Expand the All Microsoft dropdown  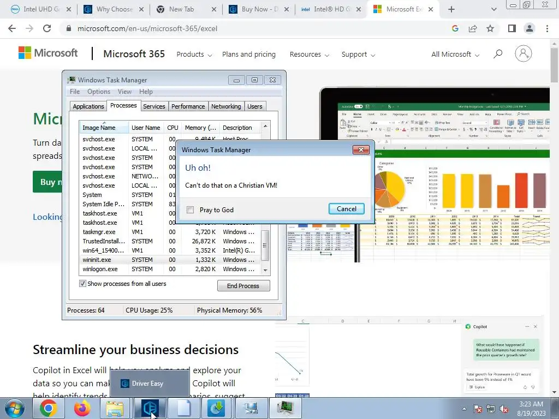(x=455, y=55)
